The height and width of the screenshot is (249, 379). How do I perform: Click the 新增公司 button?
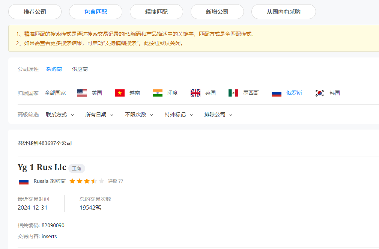pyautogui.click(x=218, y=12)
